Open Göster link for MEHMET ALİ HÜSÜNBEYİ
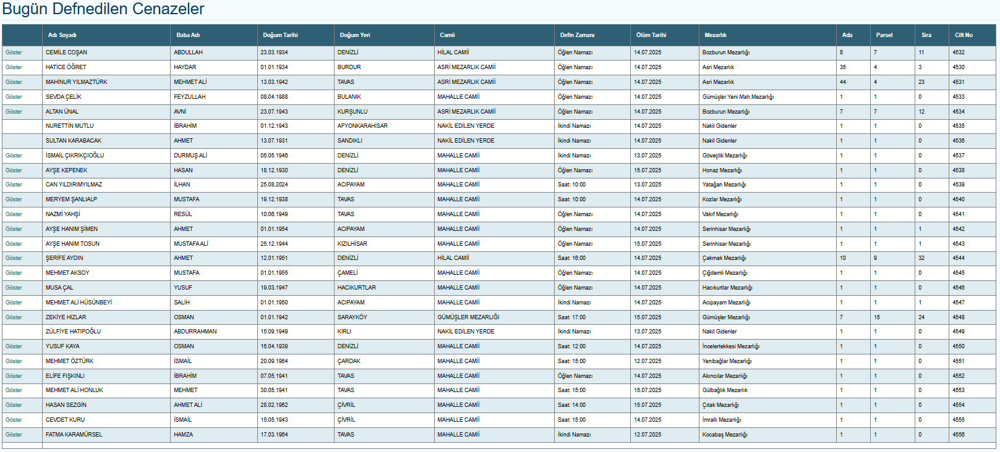 (x=14, y=303)
